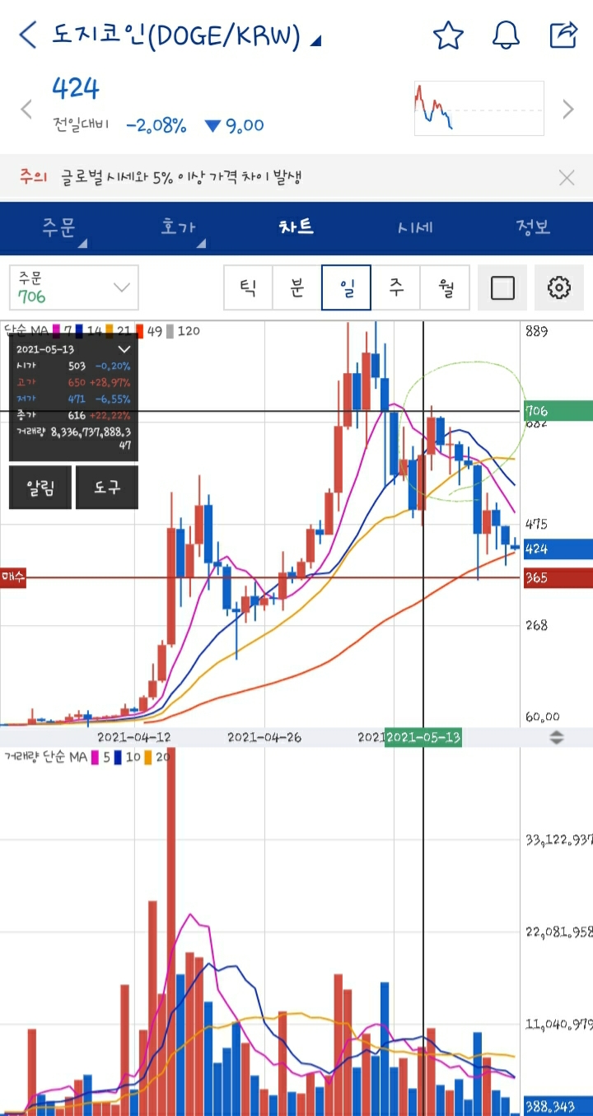The width and height of the screenshot is (593, 1116).
Task: Switch to the 시세 tab
Action: tap(414, 228)
